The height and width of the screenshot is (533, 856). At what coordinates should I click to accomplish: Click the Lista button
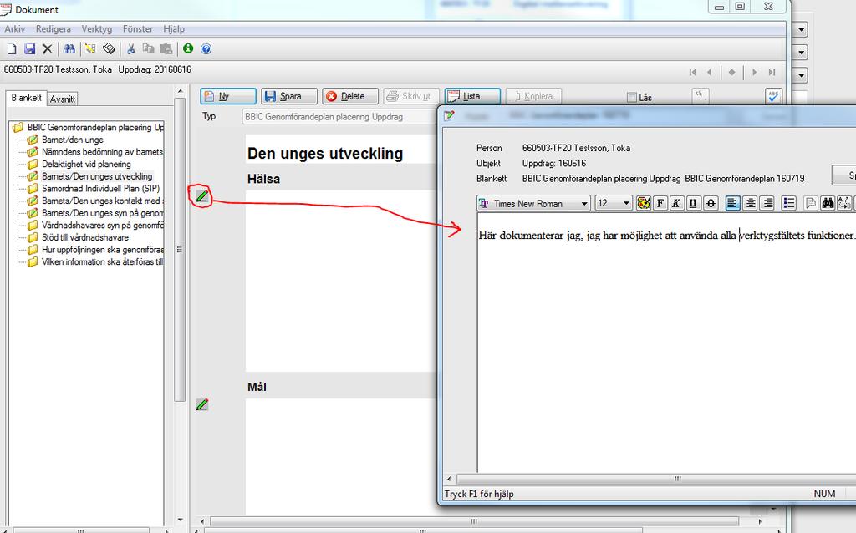pos(472,96)
